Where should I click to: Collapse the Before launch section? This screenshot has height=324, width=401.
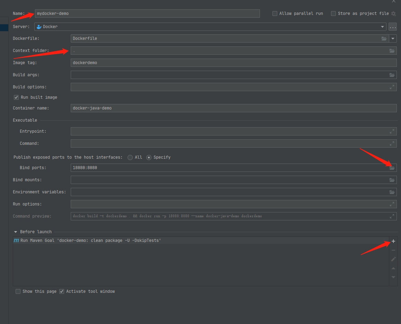tap(16, 232)
